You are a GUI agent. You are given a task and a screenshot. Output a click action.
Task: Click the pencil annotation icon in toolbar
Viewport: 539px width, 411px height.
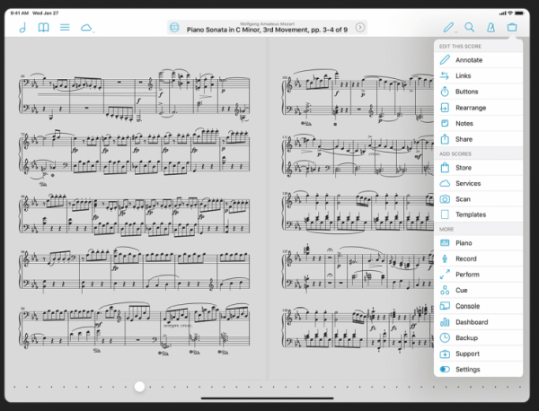tap(448, 28)
